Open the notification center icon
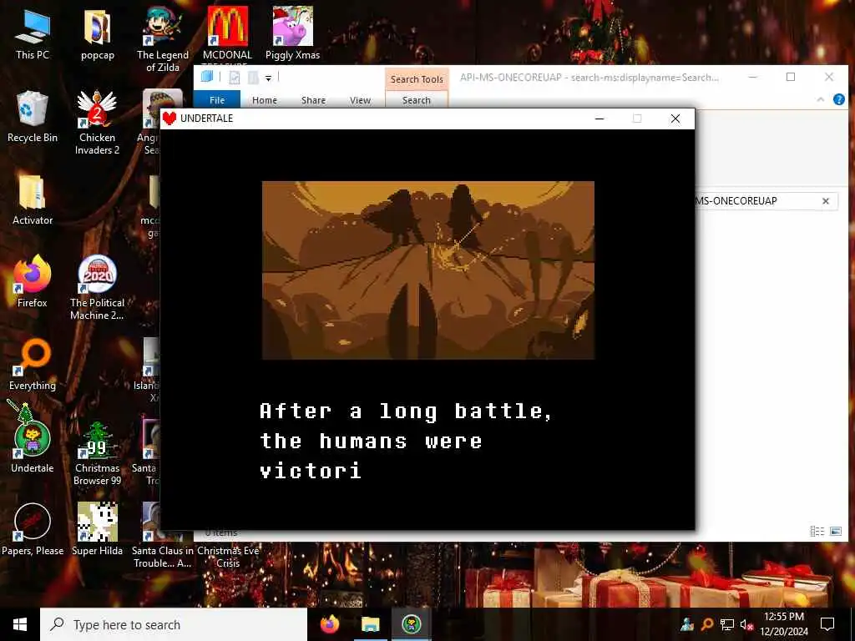Screen dimensions: 855x641 827,624
